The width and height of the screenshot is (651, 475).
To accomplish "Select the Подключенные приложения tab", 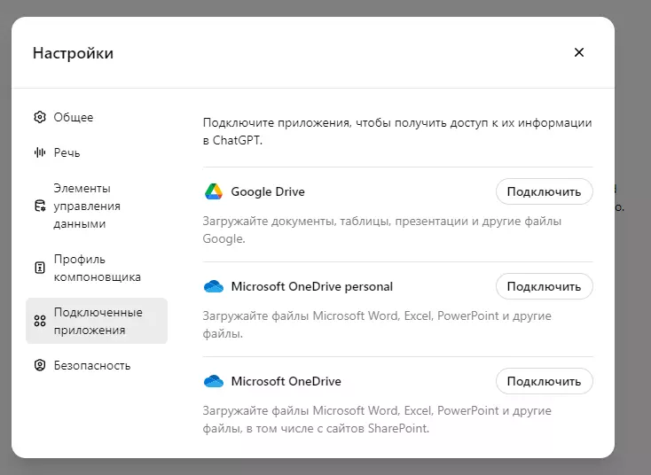I will point(97,321).
